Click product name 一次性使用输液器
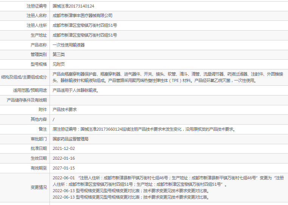This screenshot has width=288, height=205. 68,45
